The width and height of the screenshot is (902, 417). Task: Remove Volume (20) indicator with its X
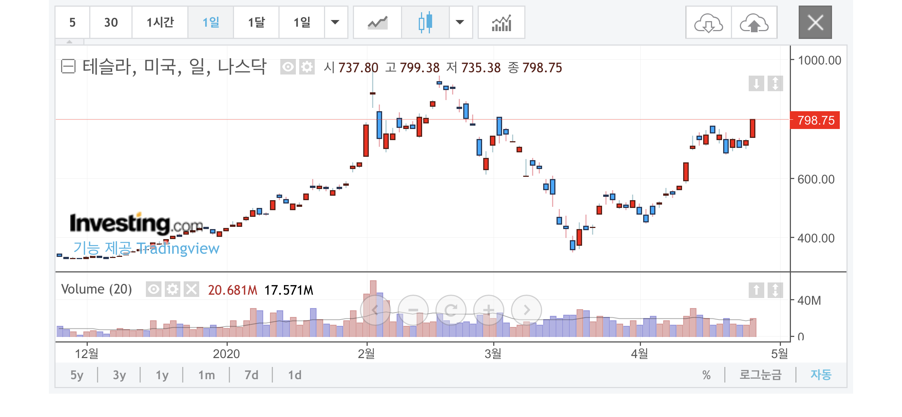(x=191, y=289)
